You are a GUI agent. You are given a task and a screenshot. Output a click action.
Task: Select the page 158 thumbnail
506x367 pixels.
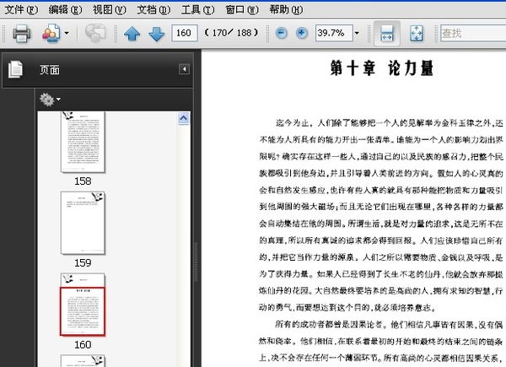(82, 143)
